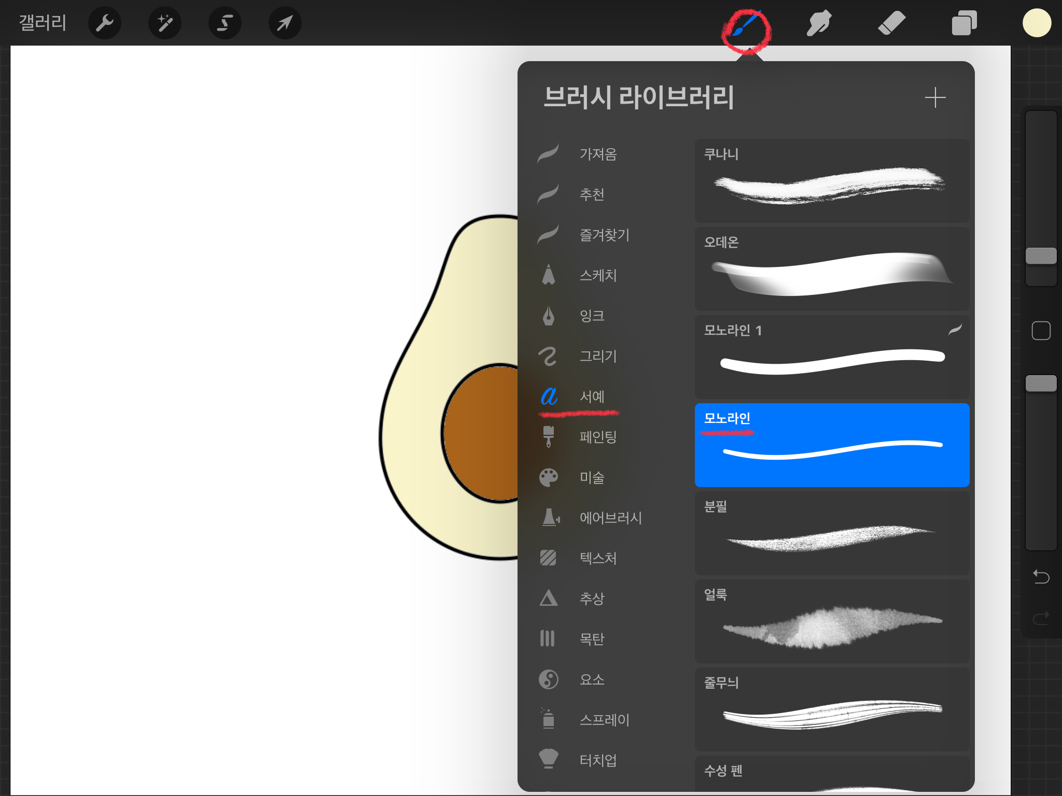Viewport: 1062px width, 796px height.
Task: Select the Eraser tool
Action: 891,23
